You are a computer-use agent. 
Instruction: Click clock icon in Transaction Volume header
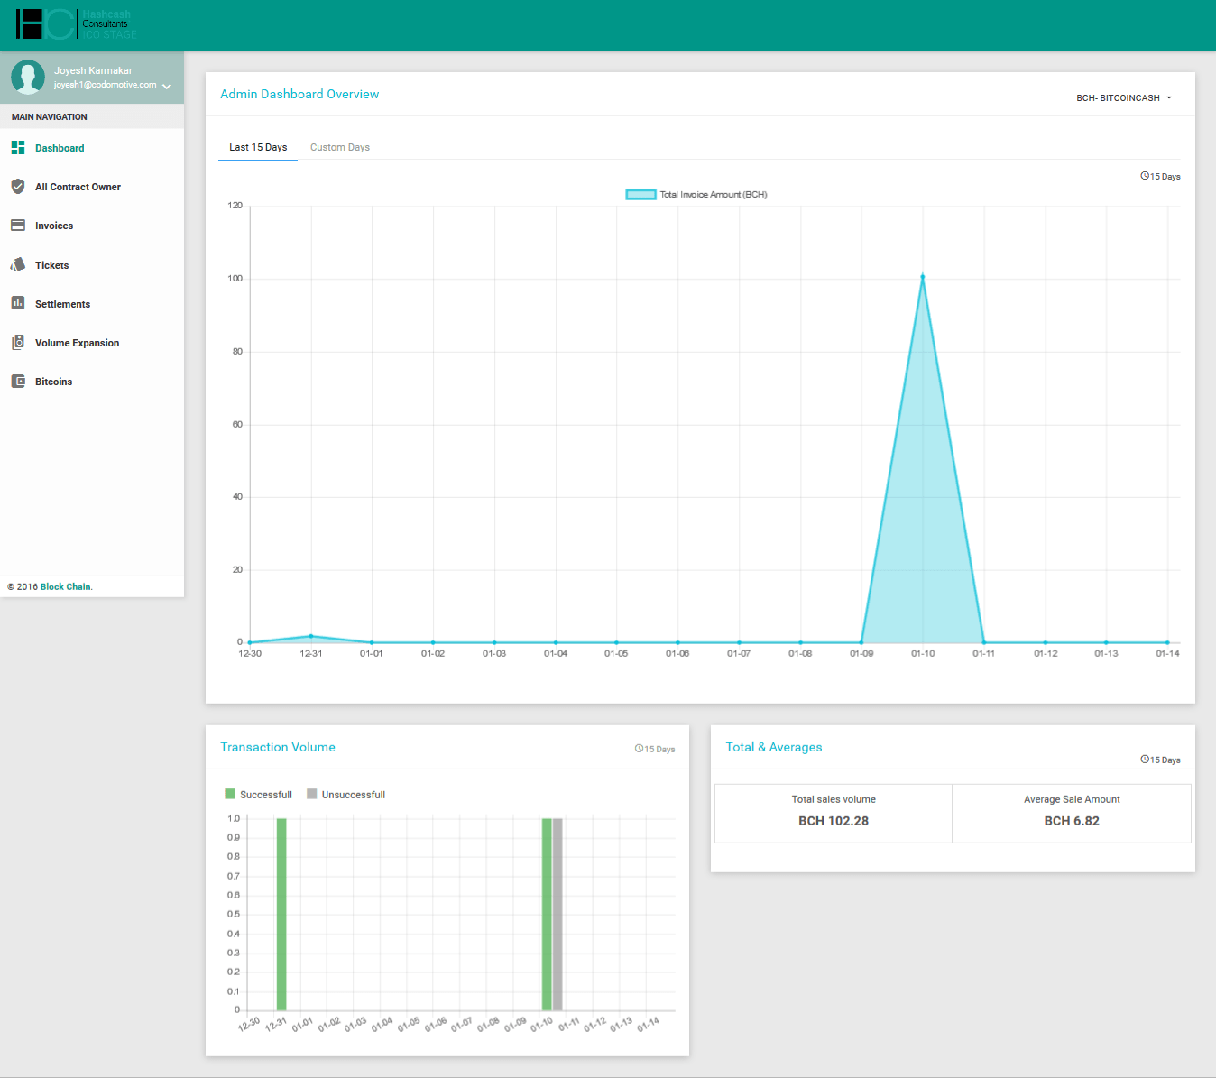coord(639,749)
